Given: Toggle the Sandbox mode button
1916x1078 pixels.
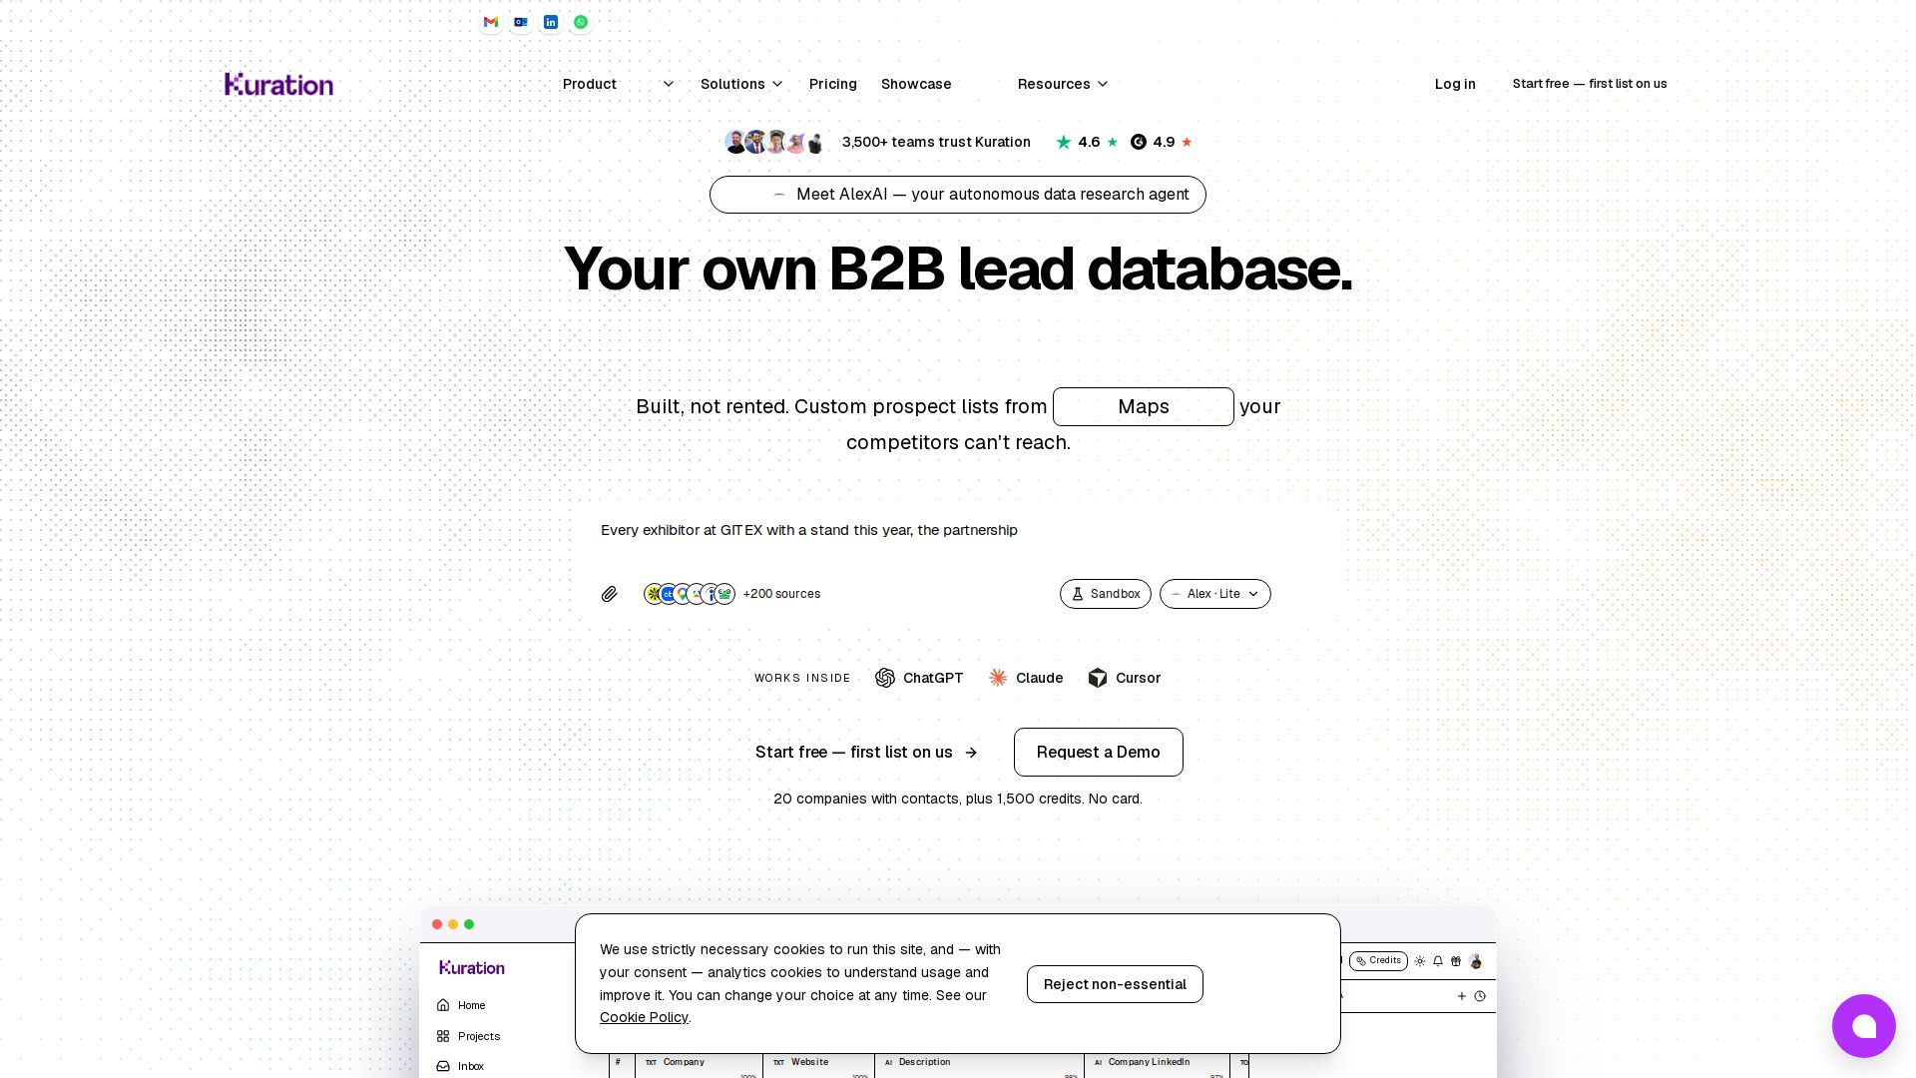Looking at the screenshot, I should [x=1106, y=594].
